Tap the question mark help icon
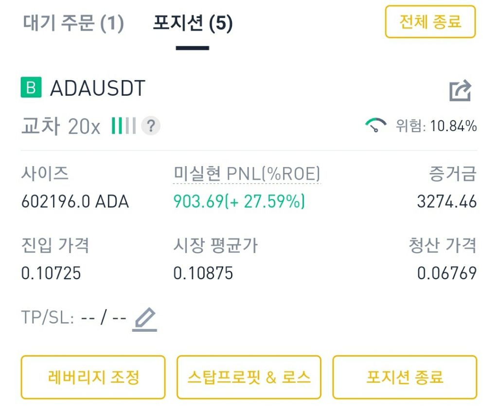The height and width of the screenshot is (409, 498). 151,126
